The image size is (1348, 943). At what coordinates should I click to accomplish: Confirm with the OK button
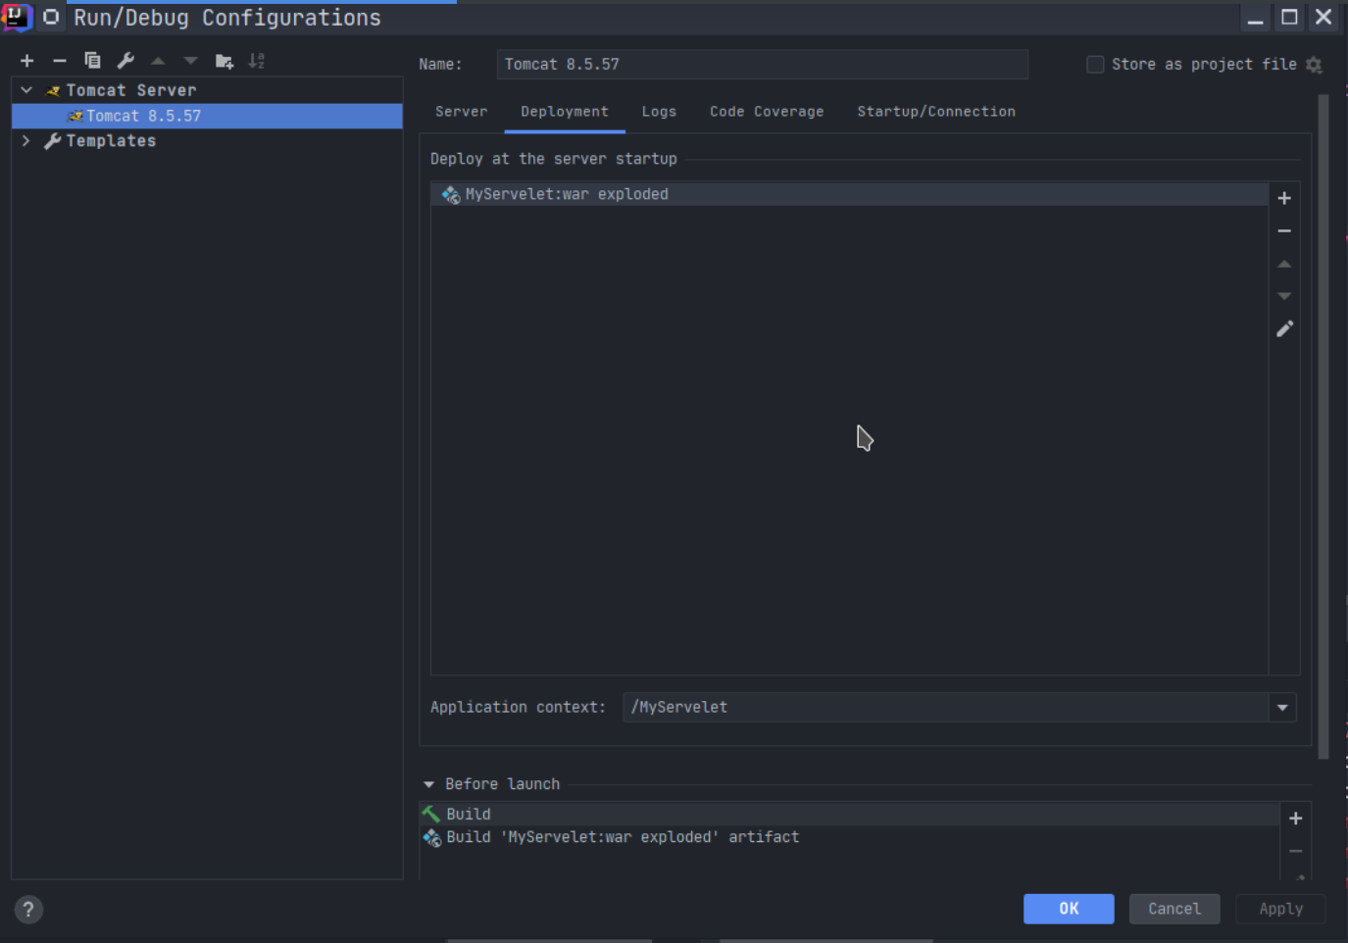[1069, 909]
